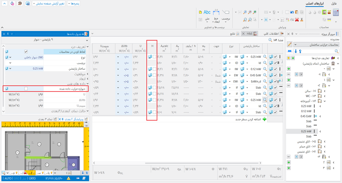Collapse the 104 kitchen tree node
Image resolution: width=342 pixels, height=183 pixels.
click(325, 101)
